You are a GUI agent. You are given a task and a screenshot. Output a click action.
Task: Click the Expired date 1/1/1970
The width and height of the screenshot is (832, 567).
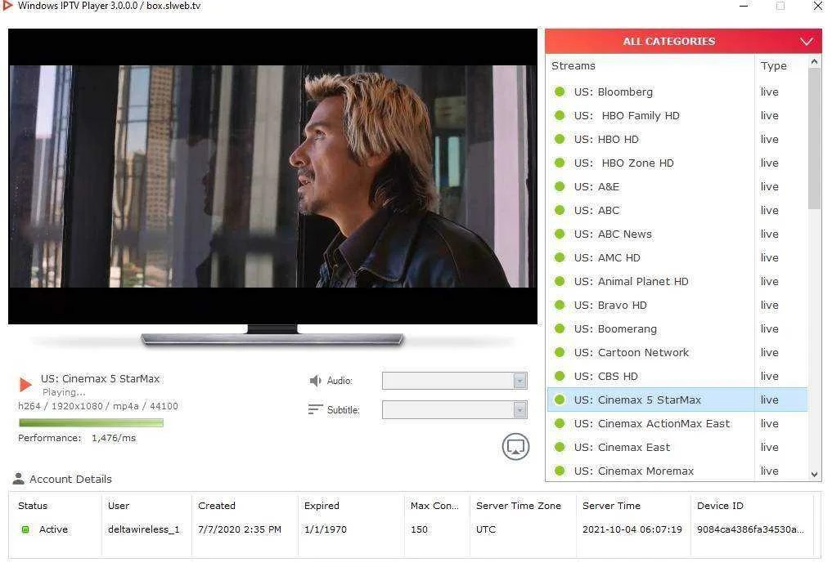click(x=326, y=529)
